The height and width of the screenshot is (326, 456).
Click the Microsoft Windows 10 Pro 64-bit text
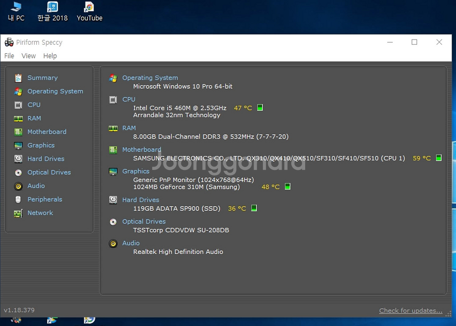[x=183, y=86]
